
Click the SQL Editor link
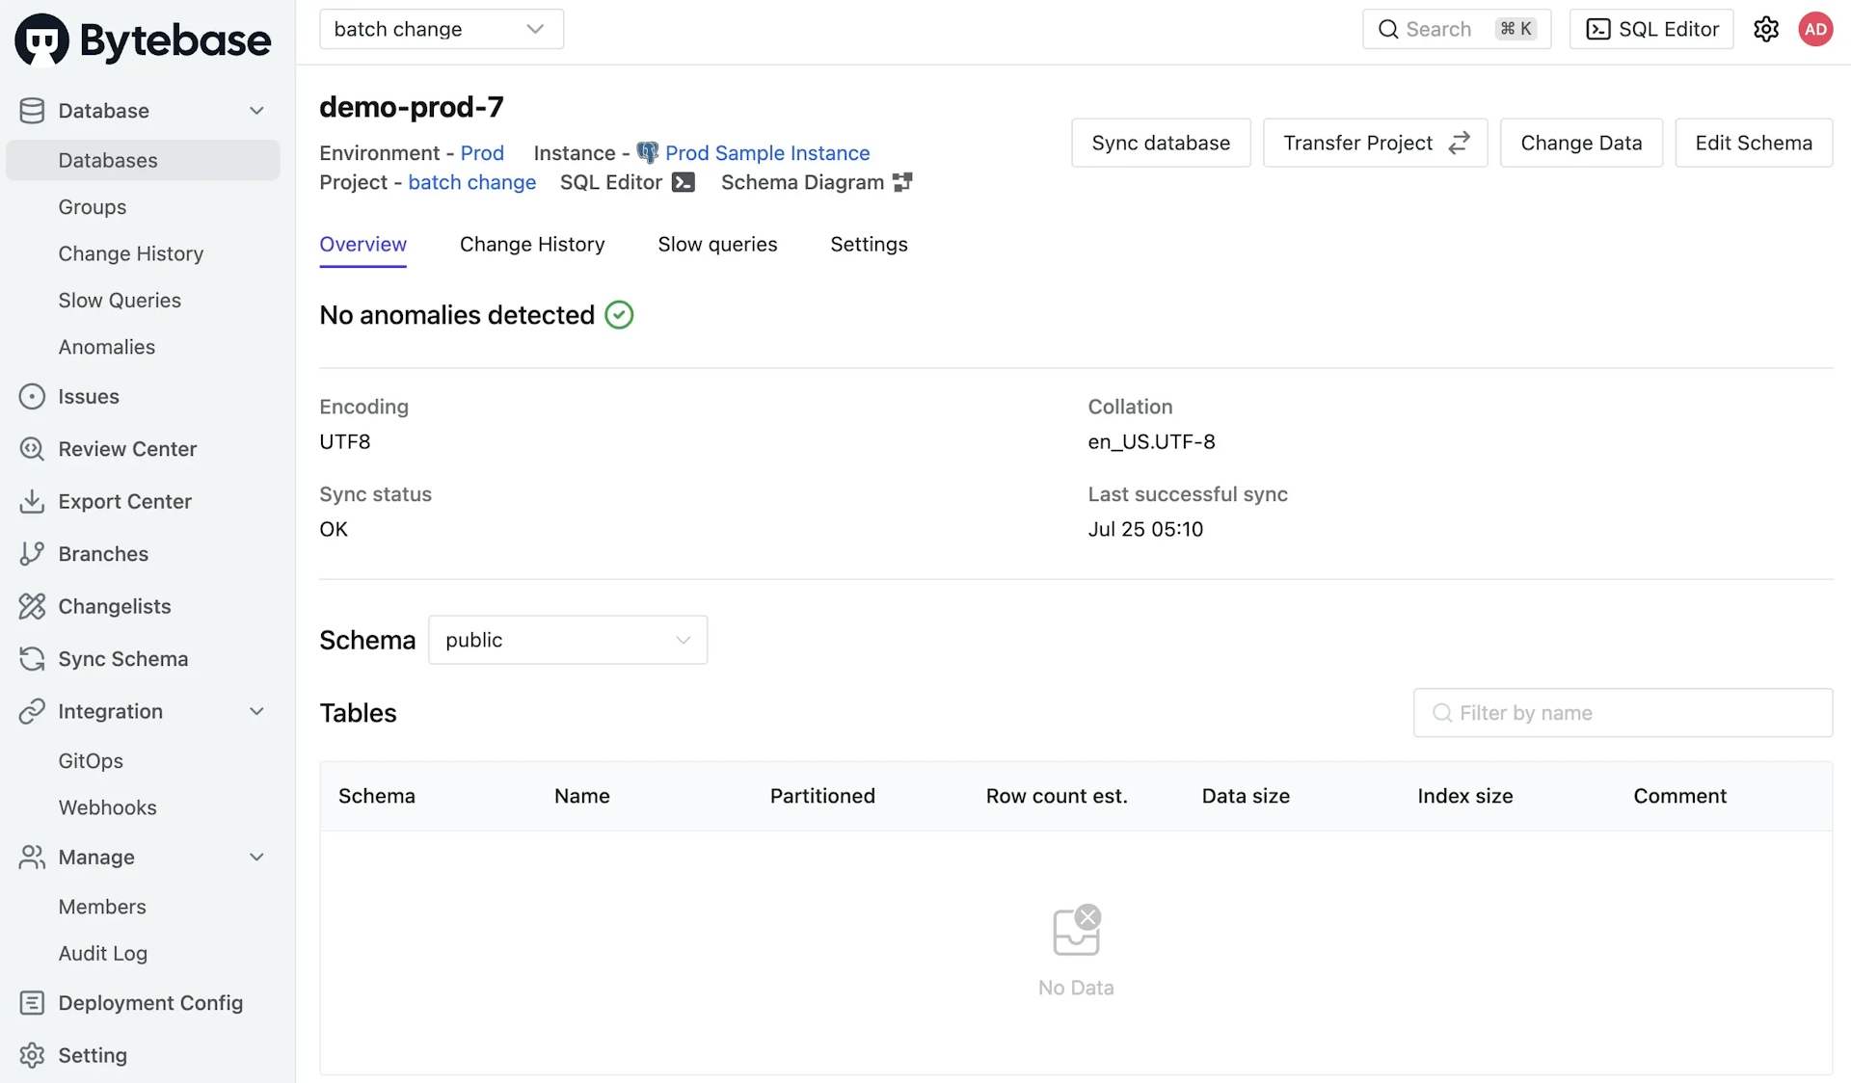(x=626, y=180)
